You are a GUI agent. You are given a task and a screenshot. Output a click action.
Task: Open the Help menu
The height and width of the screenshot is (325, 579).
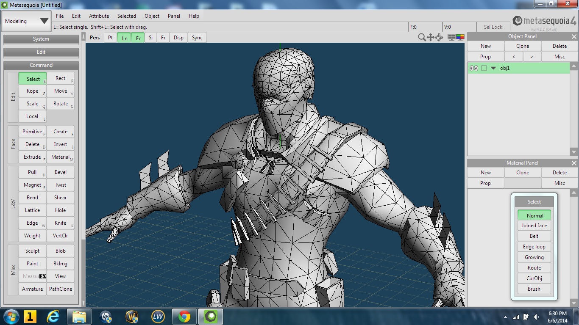tap(194, 16)
